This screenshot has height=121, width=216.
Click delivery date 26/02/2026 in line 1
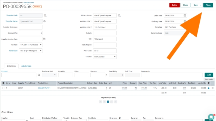click(x=92, y=88)
